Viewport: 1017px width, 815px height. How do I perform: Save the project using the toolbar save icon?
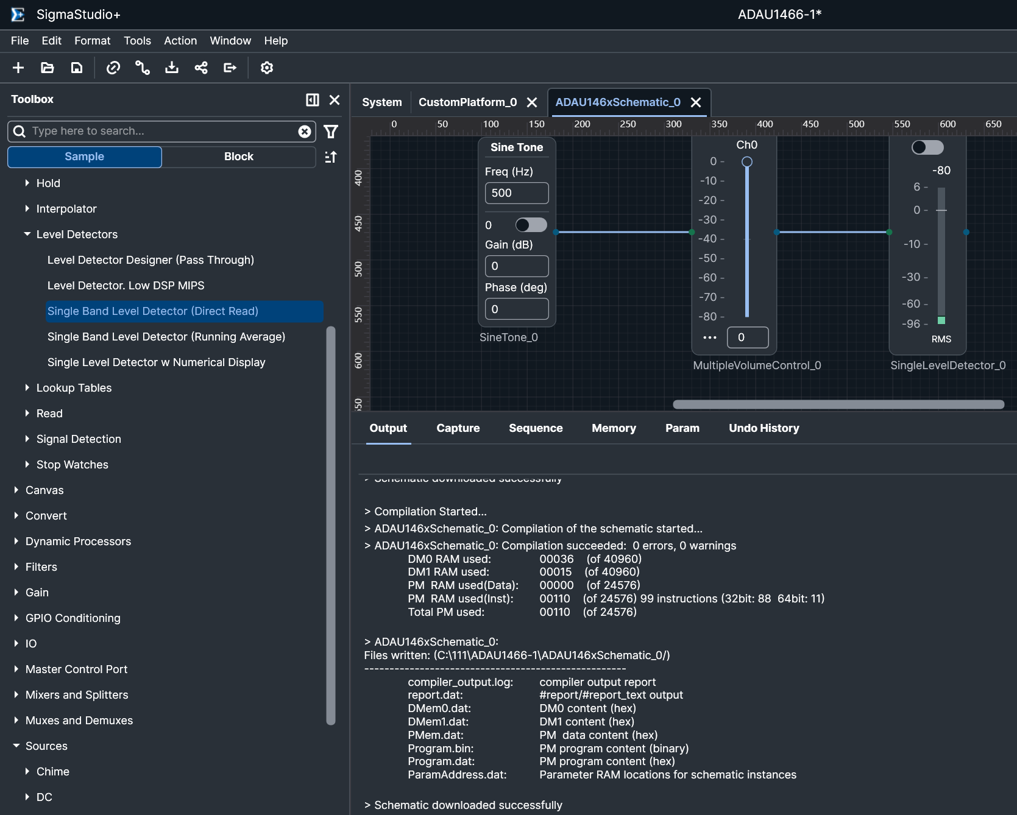77,68
